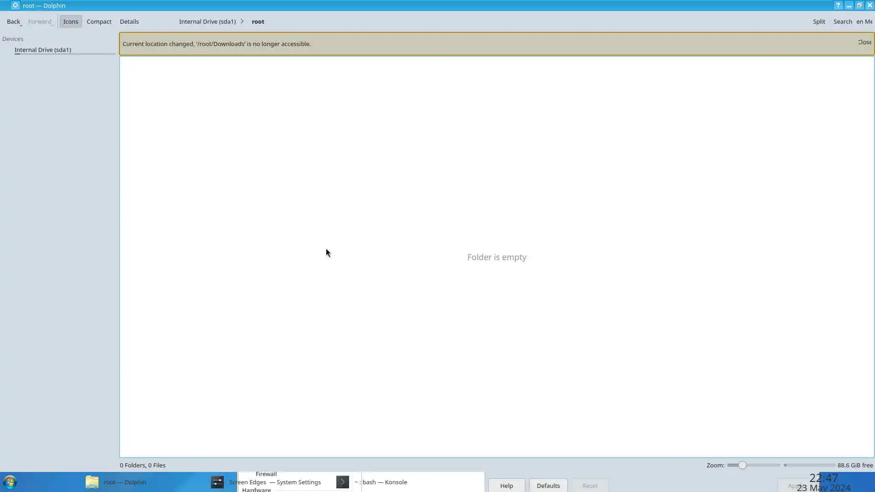Viewport: 875px width, 492px height.
Task: Click the minimize icon in title bar
Action: [x=849, y=5]
